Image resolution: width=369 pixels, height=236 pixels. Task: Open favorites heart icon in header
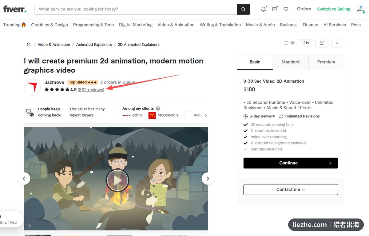(x=286, y=9)
